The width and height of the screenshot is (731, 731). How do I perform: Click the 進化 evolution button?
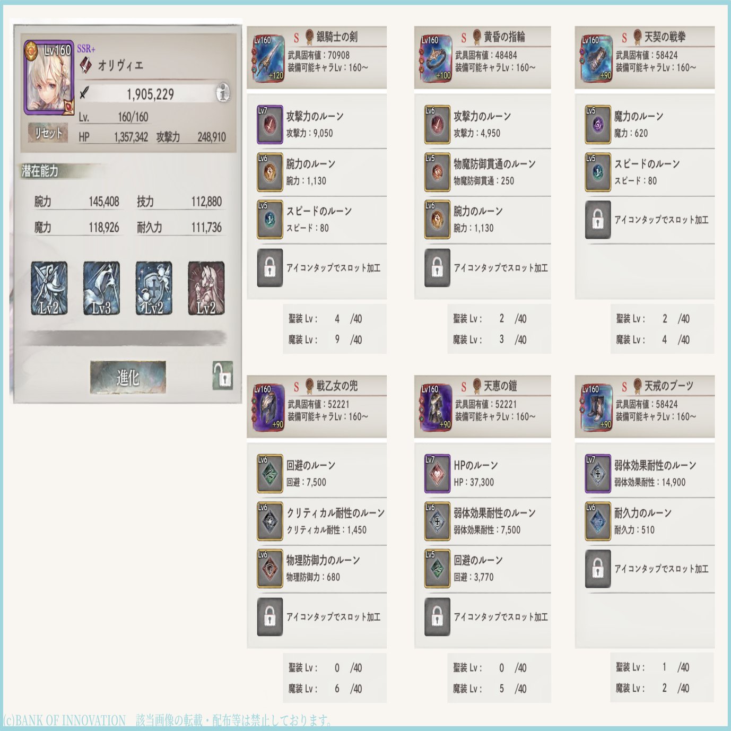coord(128,377)
